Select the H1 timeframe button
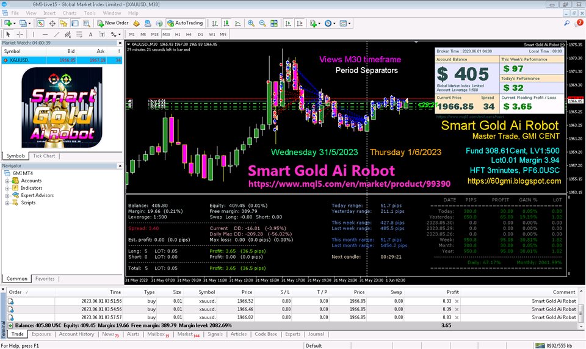Viewport: 586px width, 349px height. click(x=177, y=34)
